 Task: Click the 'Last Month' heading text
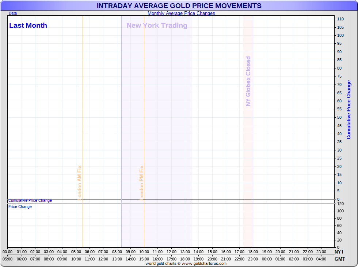(x=28, y=25)
